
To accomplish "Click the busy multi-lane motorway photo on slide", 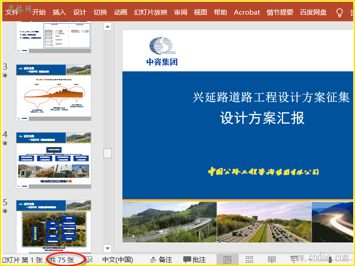I will (264, 222).
